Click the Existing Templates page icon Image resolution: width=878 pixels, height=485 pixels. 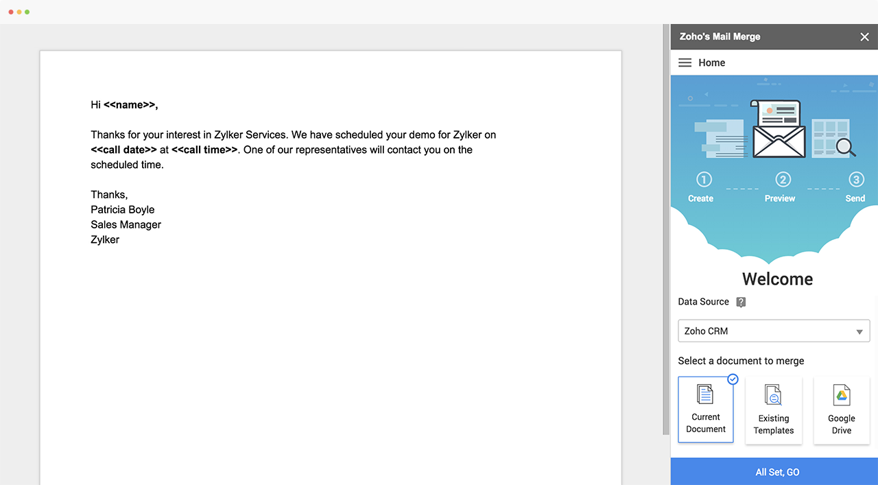(x=774, y=395)
